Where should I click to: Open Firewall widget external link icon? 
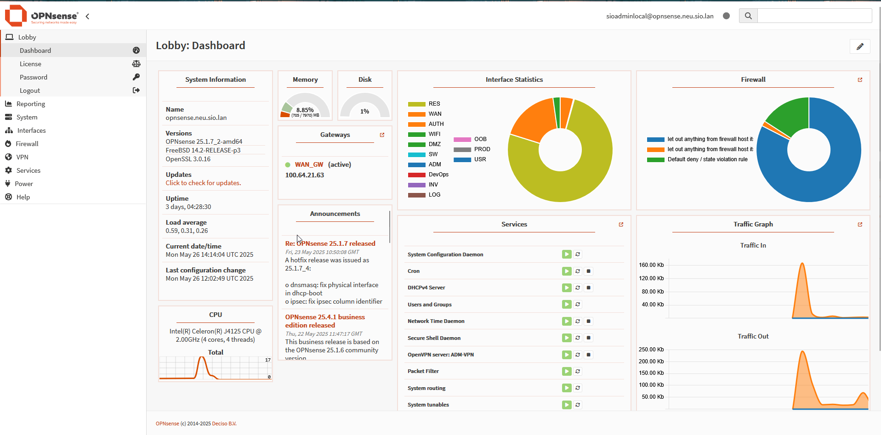860,80
